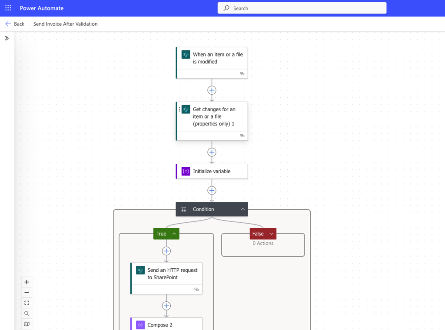Click the Compose 2 data operation icon
Viewport: 445px width, 330px height.
coord(140,325)
